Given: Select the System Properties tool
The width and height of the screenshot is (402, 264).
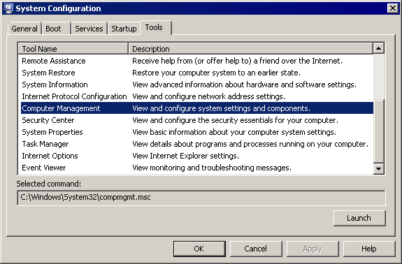Looking at the screenshot, I should click(x=197, y=132).
